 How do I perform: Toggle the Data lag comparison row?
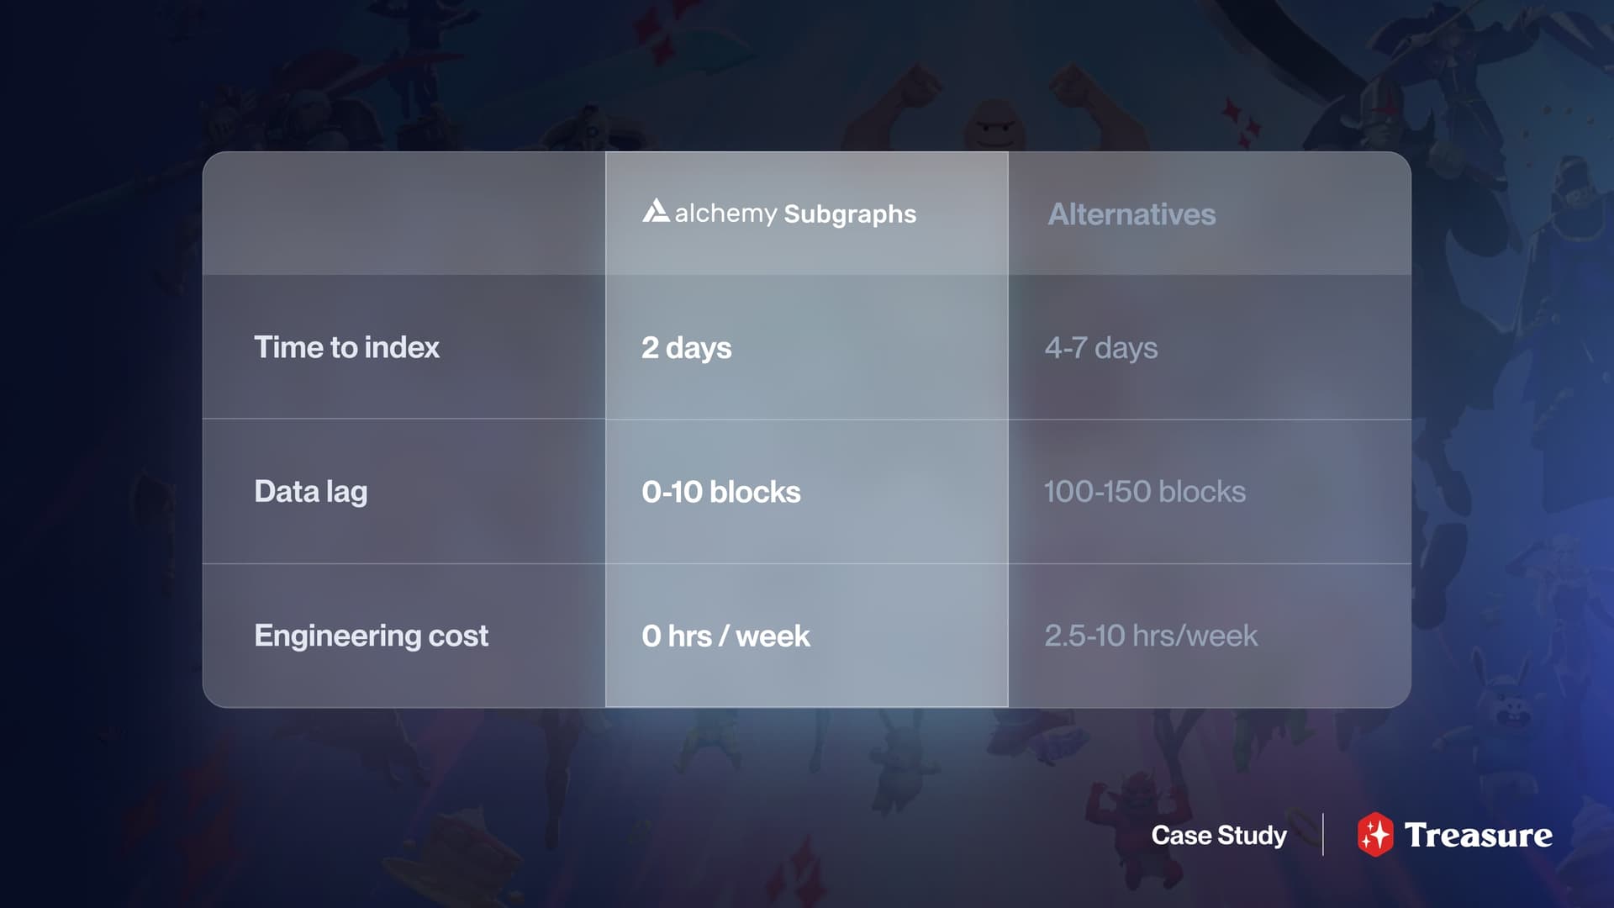[x=806, y=491]
